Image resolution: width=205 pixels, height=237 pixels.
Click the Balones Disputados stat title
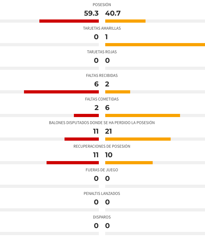click(102, 123)
